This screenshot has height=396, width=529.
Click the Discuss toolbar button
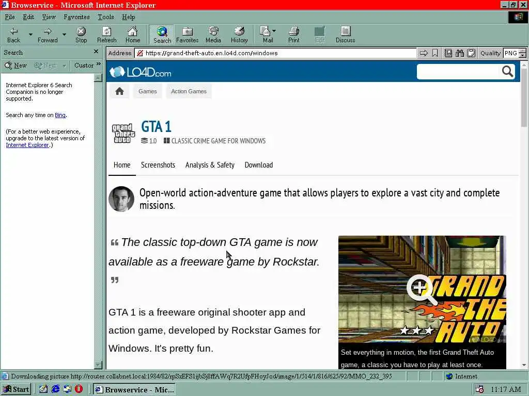[x=346, y=35]
